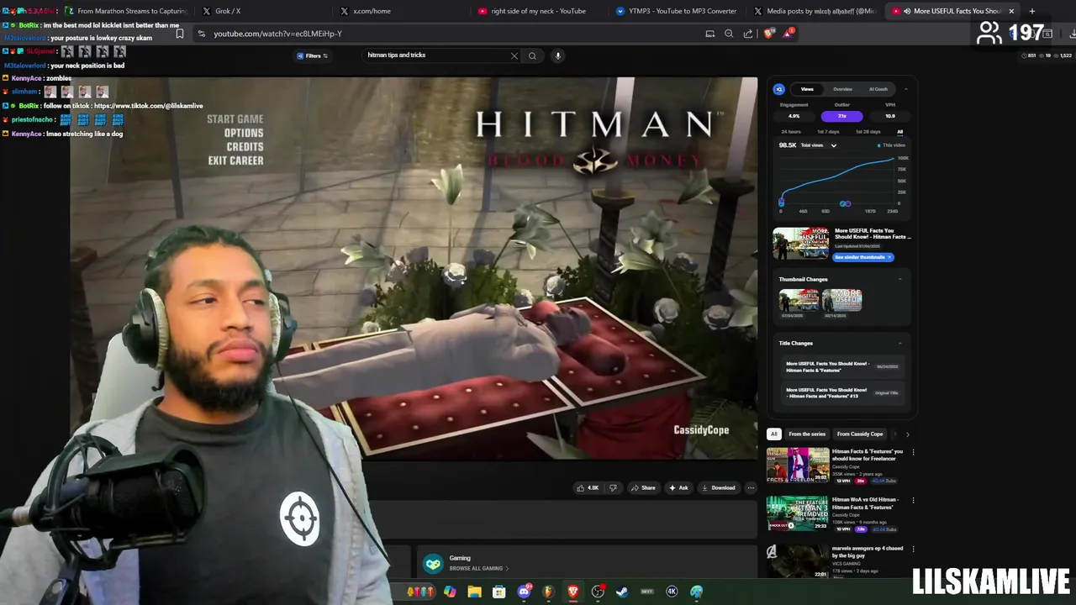The height and width of the screenshot is (605, 1076).
Task: Select the Overview tab in analytics panel
Action: [x=842, y=89]
